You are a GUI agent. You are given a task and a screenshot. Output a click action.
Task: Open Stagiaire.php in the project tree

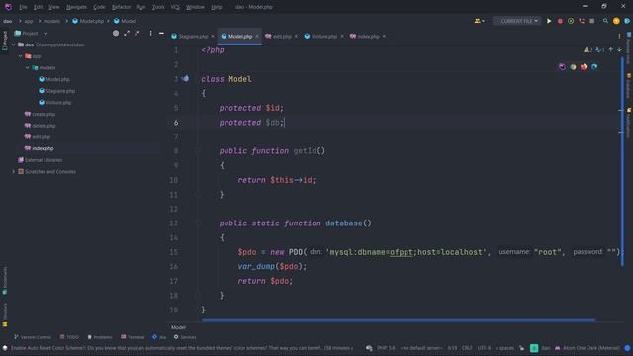[57, 91]
